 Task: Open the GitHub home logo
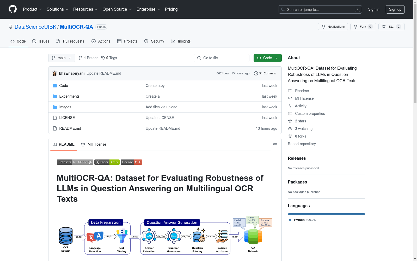point(13,9)
